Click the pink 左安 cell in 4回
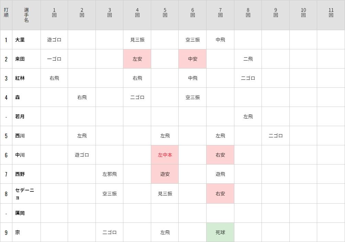The height and width of the screenshot is (242, 345). pyautogui.click(x=137, y=59)
